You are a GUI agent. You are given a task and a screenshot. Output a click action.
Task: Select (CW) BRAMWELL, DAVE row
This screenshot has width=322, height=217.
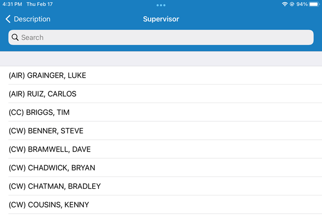(50, 150)
